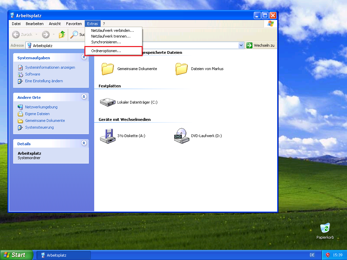Click Eine Einstellung ändern icon
Viewport: 347px width, 260px height.
click(x=20, y=81)
